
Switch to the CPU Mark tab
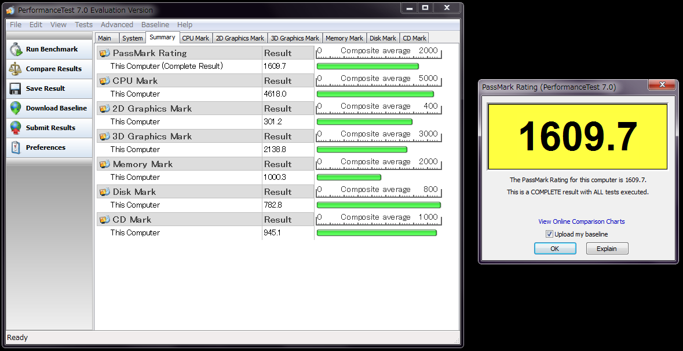tap(196, 38)
